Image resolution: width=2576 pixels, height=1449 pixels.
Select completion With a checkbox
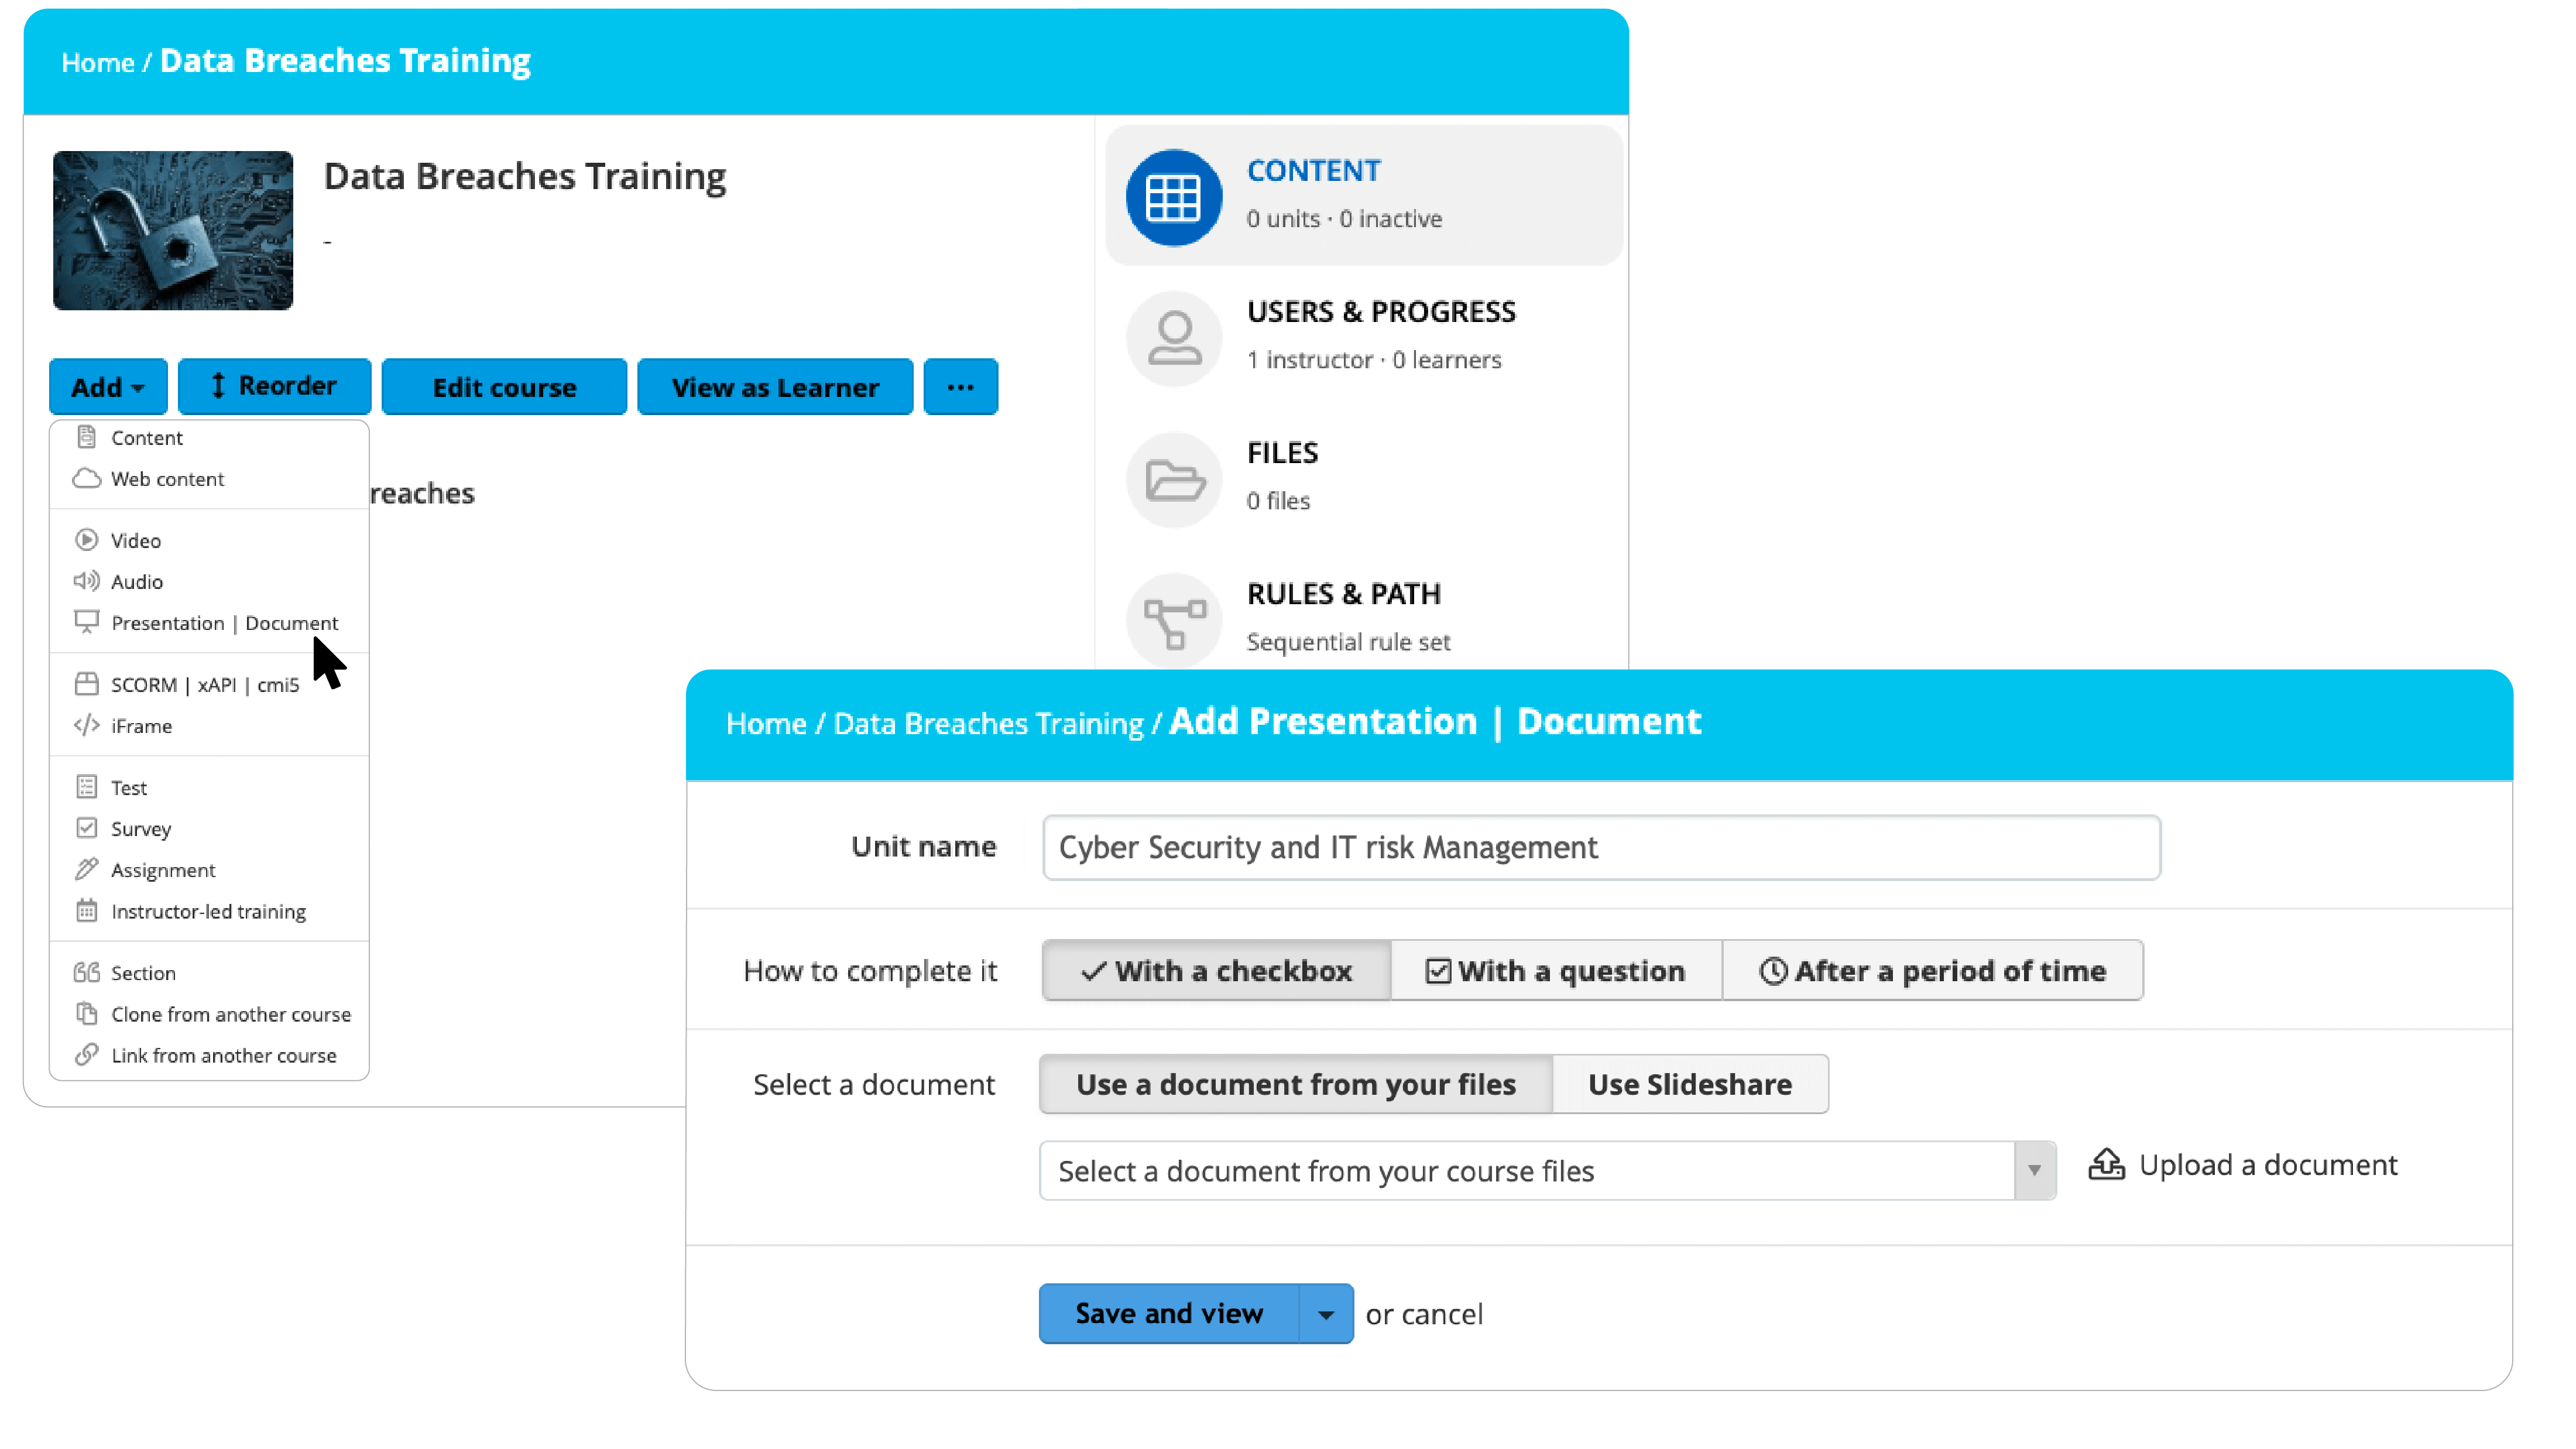[1216, 970]
